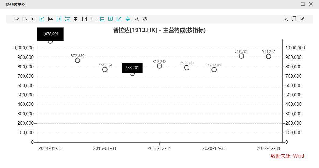Click the data point labeled 773,486
The width and height of the screenshot is (319, 168).
[214, 70]
